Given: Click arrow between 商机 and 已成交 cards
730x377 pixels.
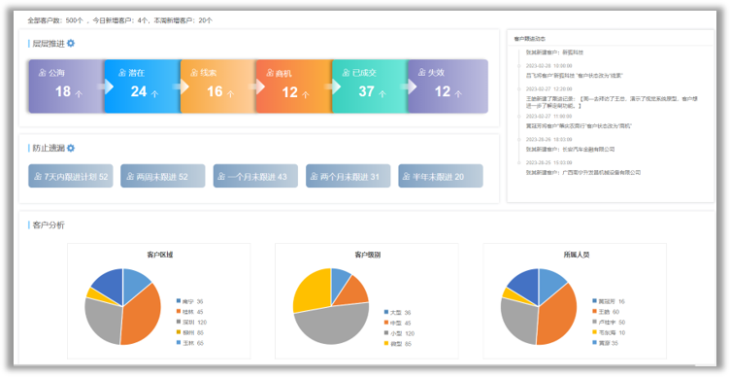Looking at the screenshot, I should [333, 86].
